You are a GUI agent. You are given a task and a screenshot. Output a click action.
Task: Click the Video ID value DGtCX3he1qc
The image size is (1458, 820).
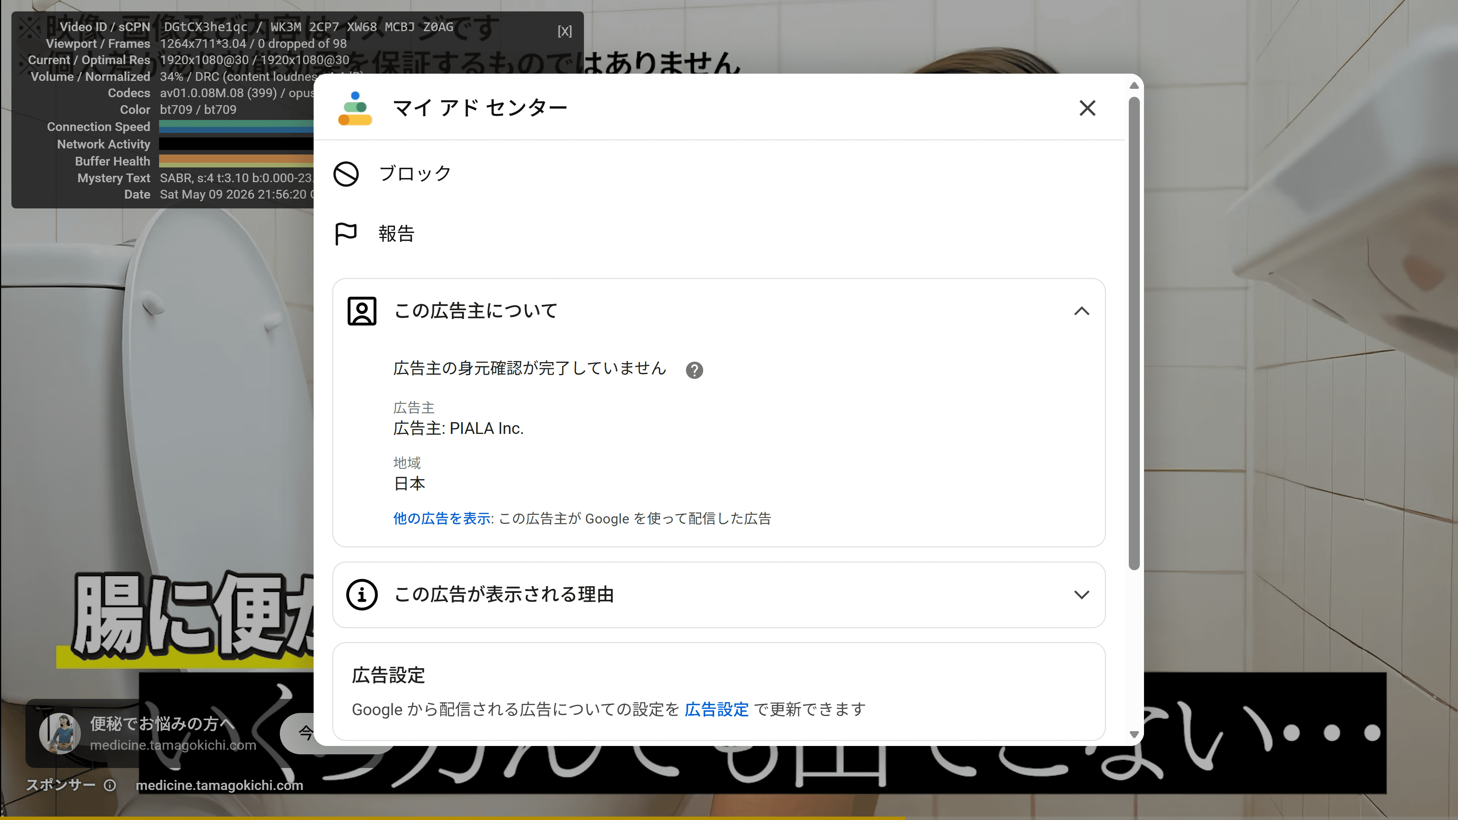pyautogui.click(x=205, y=27)
